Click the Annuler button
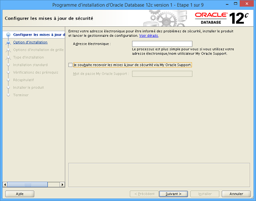Screen dimensions: 256x201 [x=236, y=194]
